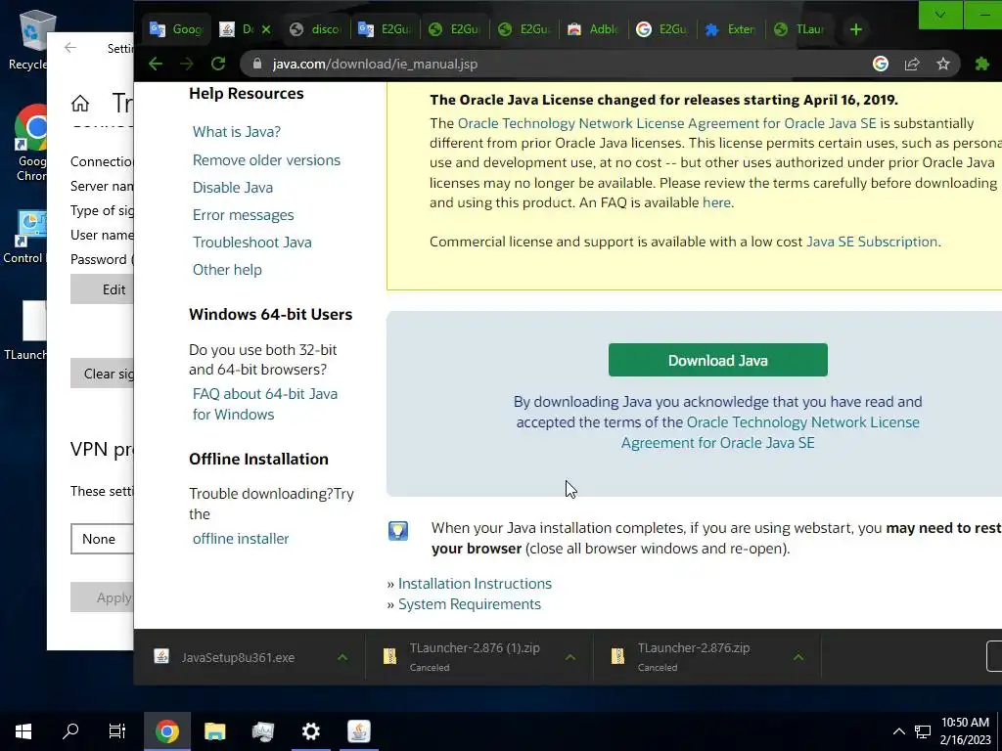
Task: Switch to the Adblock tab
Action: pos(594,29)
